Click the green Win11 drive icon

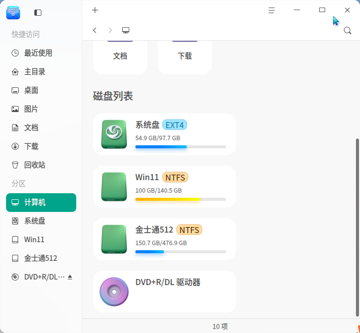click(114, 187)
